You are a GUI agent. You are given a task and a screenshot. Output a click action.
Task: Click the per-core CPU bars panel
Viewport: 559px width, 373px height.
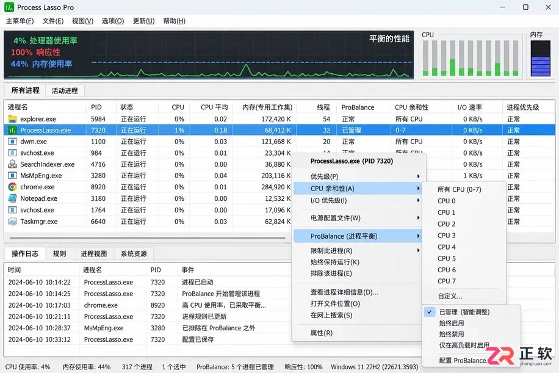471,58
